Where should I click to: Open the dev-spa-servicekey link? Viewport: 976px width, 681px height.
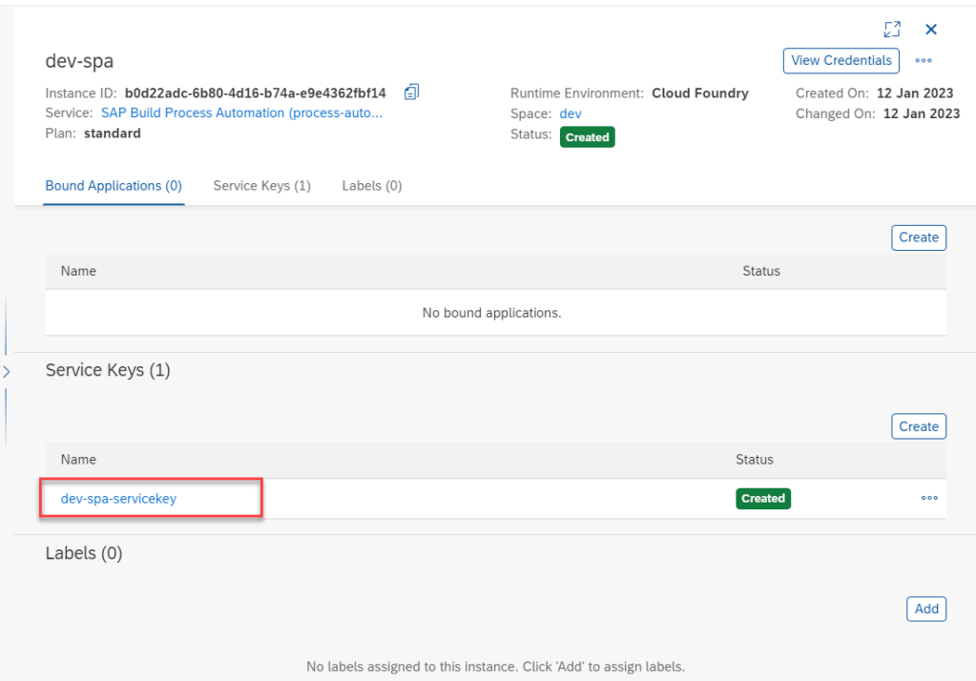click(118, 498)
